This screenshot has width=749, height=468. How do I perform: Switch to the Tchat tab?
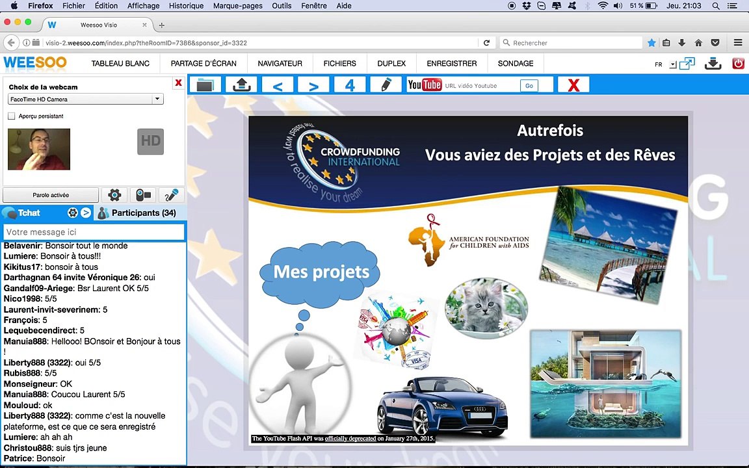click(29, 213)
